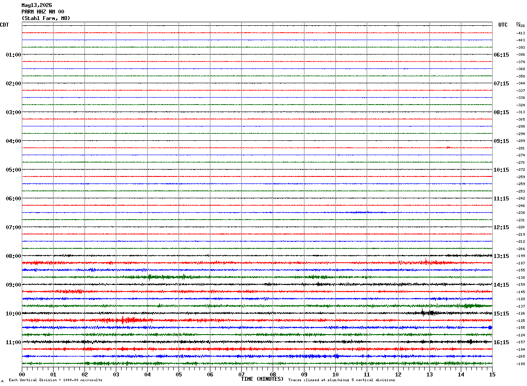Click the 13:15 UTC time label

501,256
